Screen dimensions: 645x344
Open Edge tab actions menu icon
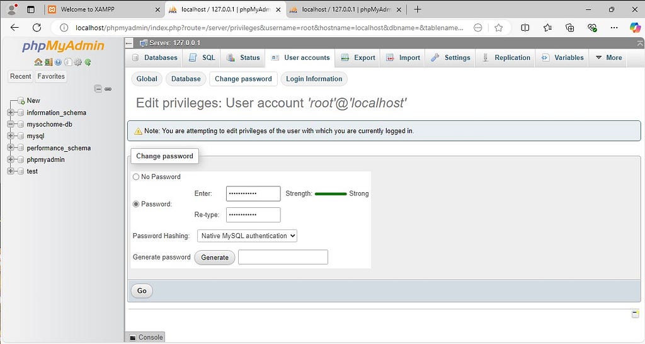pyautogui.click(x=31, y=9)
